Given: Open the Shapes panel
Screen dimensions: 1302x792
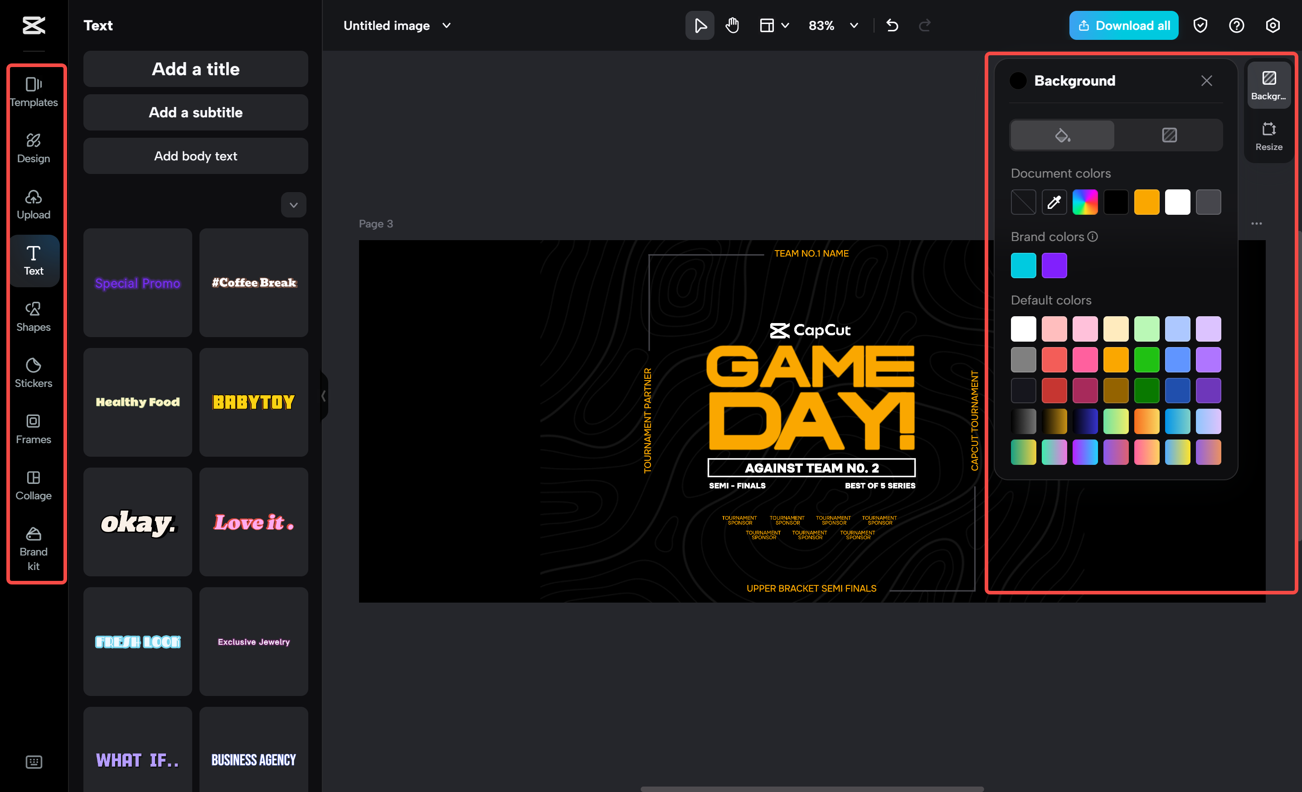Looking at the screenshot, I should point(33,317).
